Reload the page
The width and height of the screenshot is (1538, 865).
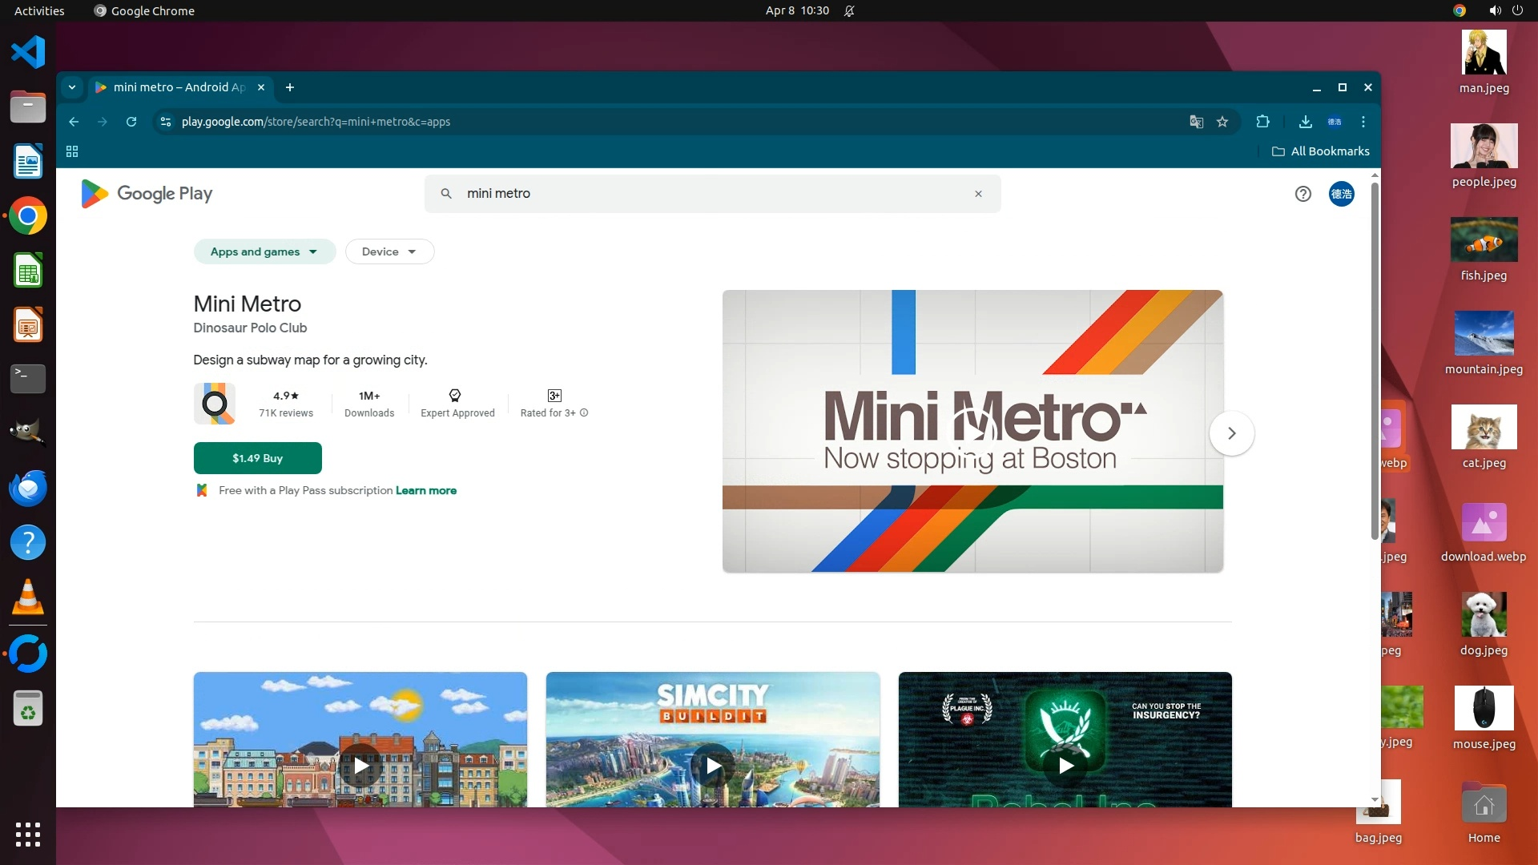pyautogui.click(x=131, y=122)
